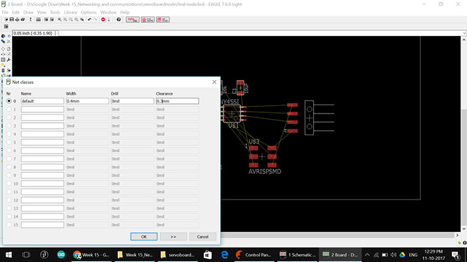
Task: Select the Mirror tool in left toolbar
Action: 3,54
